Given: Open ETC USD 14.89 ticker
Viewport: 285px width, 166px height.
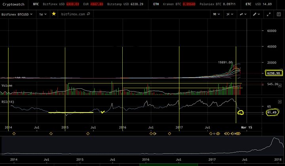Looking at the screenshot, I should click(x=263, y=4).
